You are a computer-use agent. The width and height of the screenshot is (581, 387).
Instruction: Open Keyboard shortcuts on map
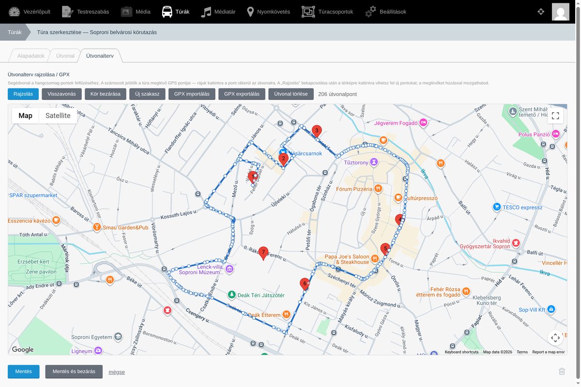tap(461, 352)
